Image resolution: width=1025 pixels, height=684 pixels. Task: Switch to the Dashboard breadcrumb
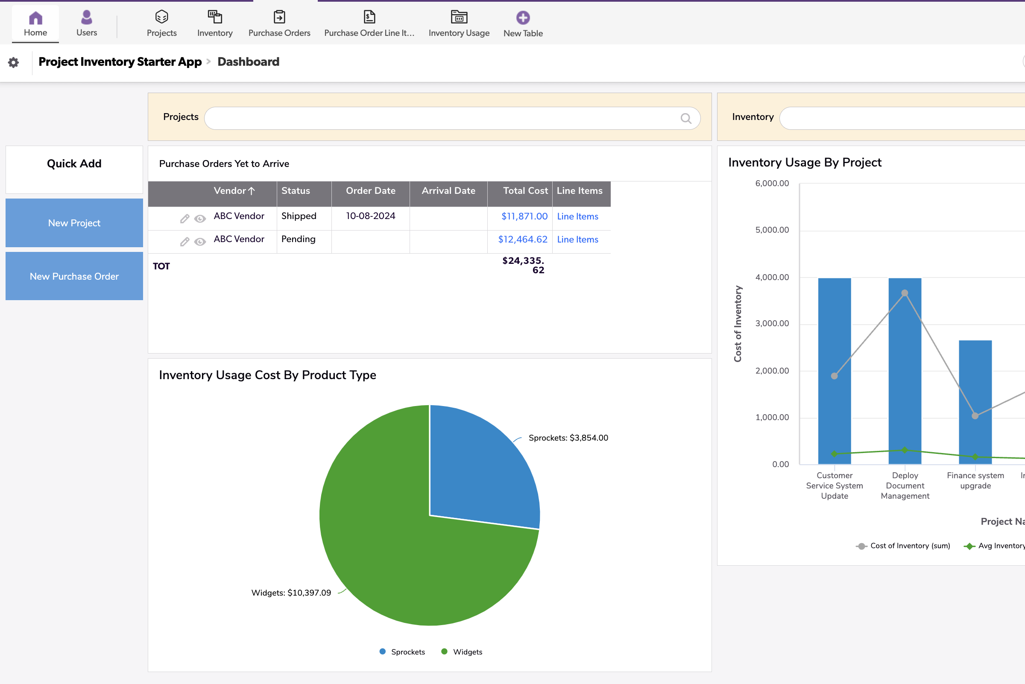pos(248,61)
